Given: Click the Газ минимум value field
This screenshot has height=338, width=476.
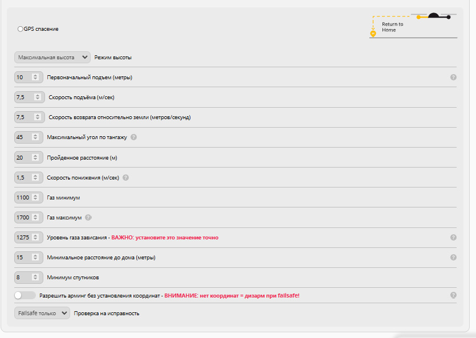Looking at the screenshot, I should coord(29,198).
